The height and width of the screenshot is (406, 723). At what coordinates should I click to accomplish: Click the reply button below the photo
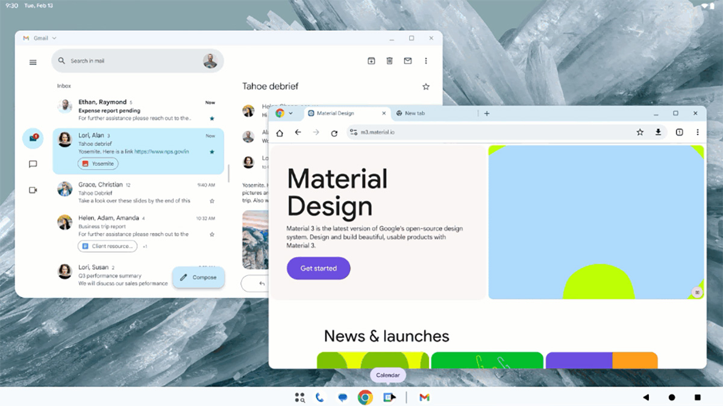click(x=255, y=283)
